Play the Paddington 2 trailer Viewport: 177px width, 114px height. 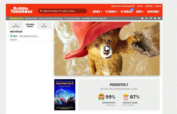pos(107,48)
